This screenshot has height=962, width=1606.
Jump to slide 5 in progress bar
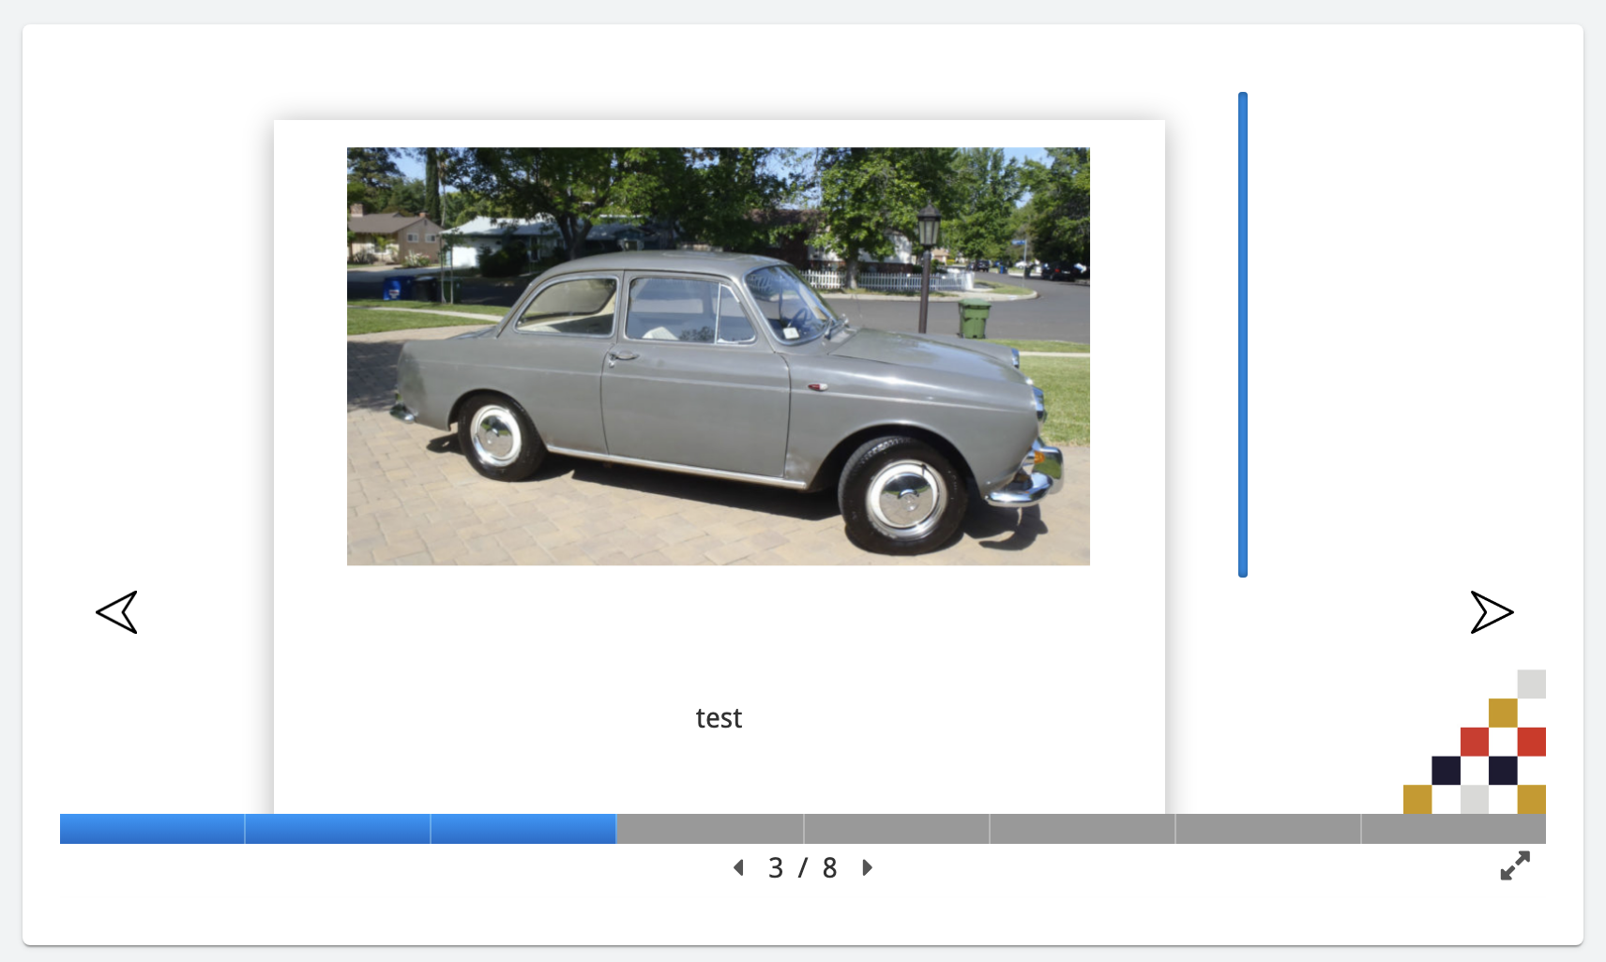pos(897,829)
